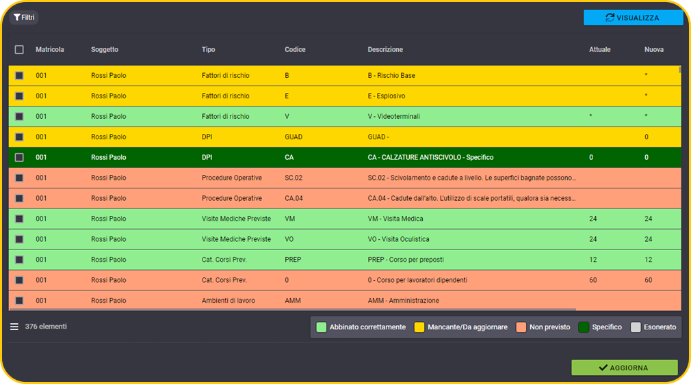Sort by the Tipo column header

click(209, 49)
